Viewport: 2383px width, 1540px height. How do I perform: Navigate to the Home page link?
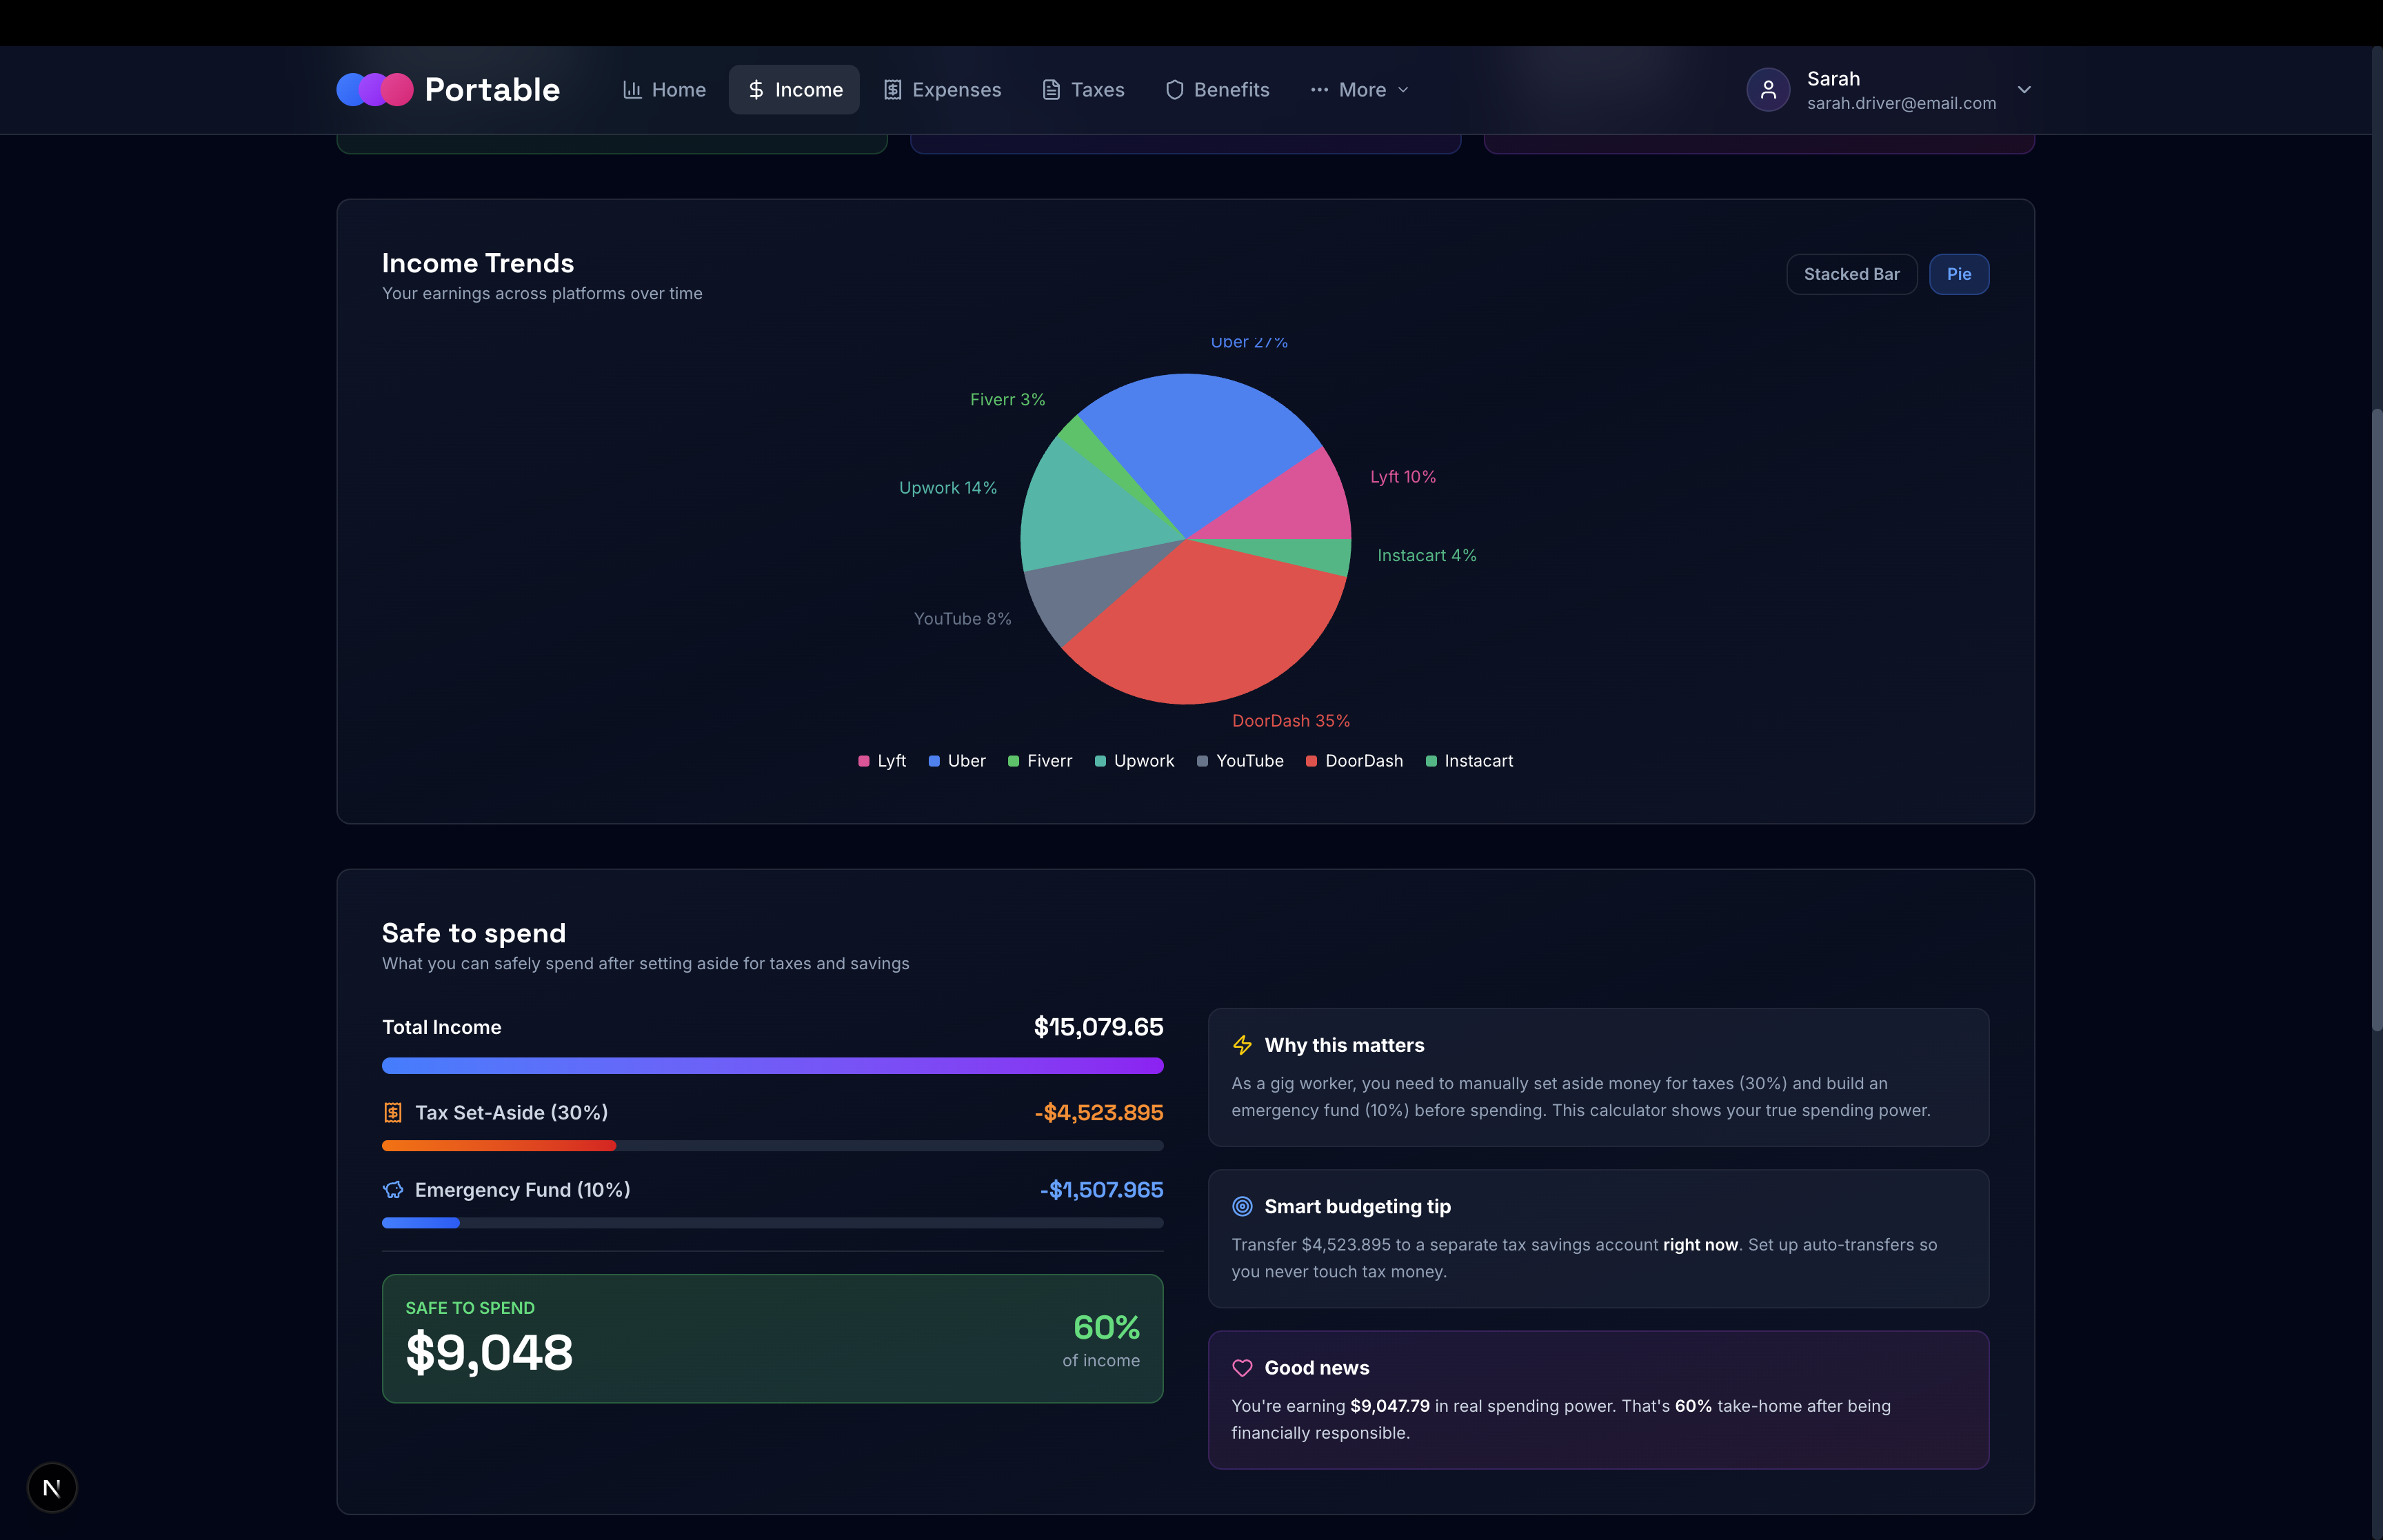(664, 90)
